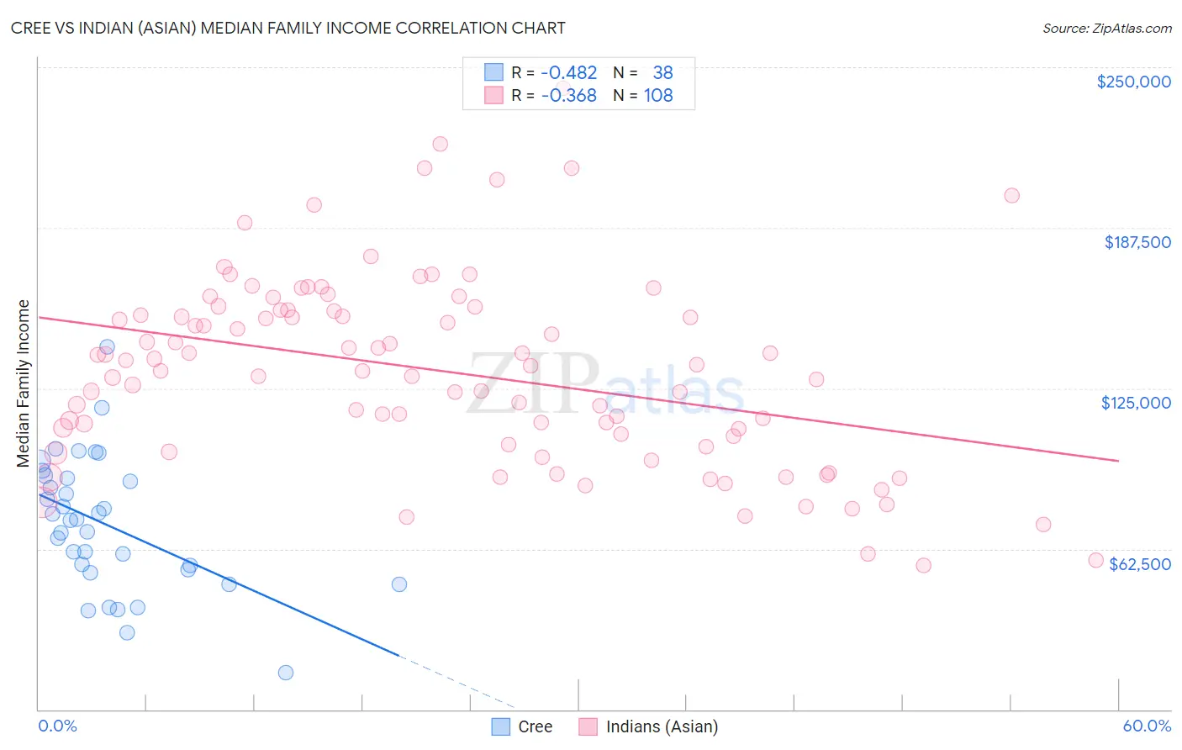Open the Source: ZipAtlas.com link
This screenshot has width=1182, height=750.
1106,29
